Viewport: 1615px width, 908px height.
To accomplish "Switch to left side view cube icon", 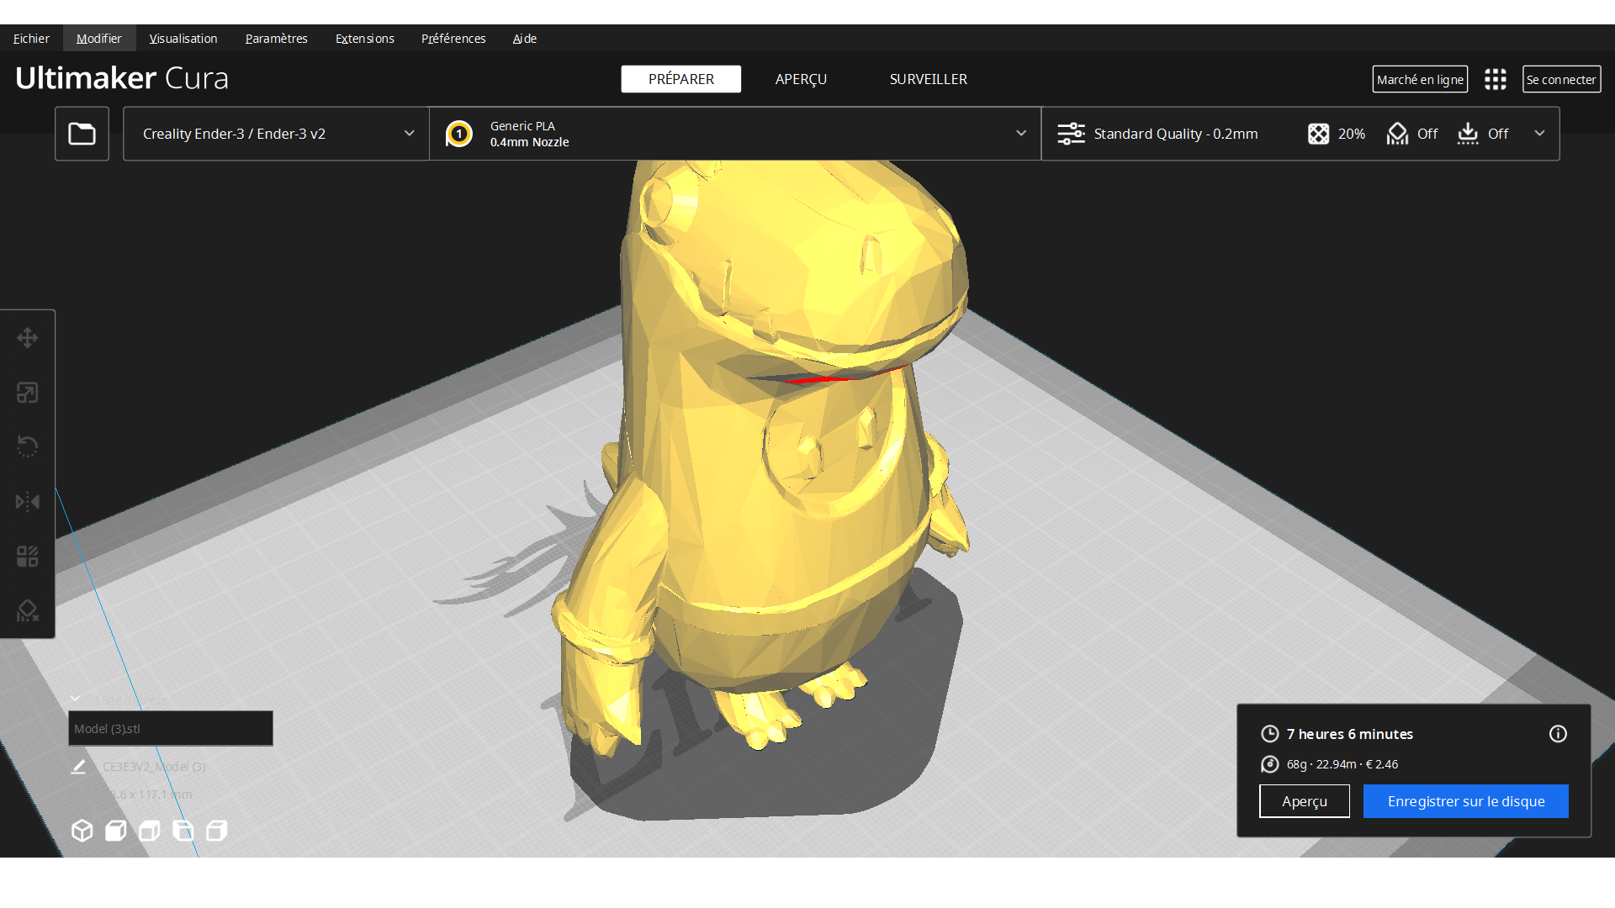I will pyautogui.click(x=183, y=831).
